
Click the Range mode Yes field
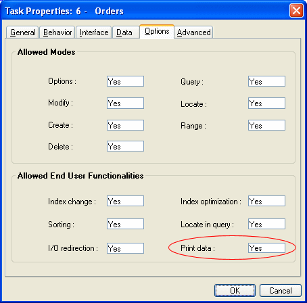(266, 125)
